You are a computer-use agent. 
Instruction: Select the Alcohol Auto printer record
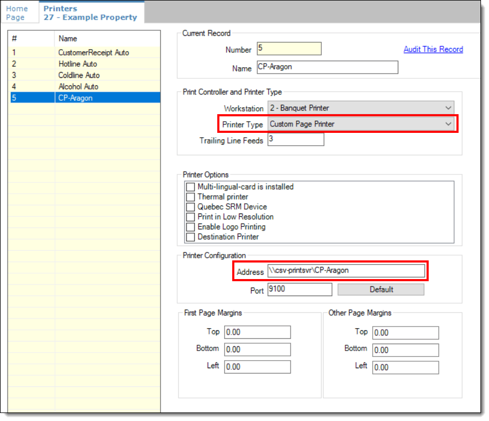[x=78, y=86]
